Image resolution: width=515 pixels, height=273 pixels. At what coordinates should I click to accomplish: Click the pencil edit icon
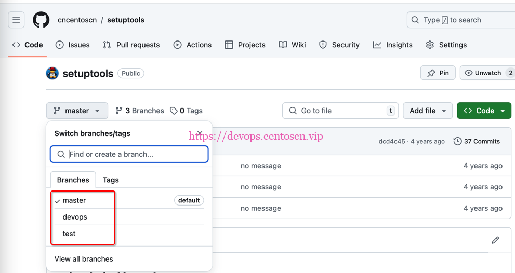495,240
